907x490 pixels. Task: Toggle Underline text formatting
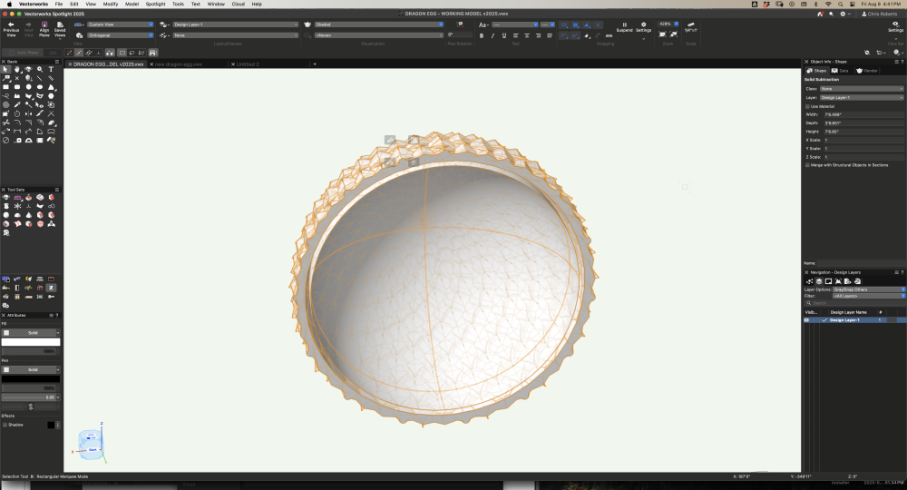click(x=503, y=36)
